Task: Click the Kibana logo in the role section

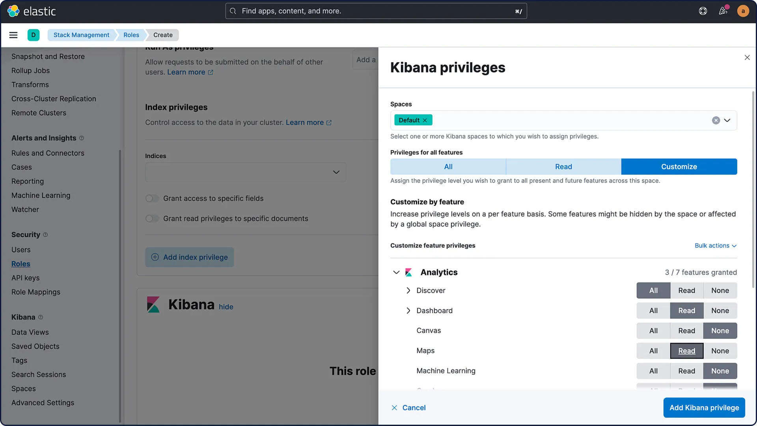Action: click(x=153, y=305)
